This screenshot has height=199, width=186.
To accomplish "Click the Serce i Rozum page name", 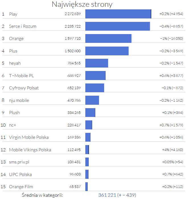I will click(22, 26).
